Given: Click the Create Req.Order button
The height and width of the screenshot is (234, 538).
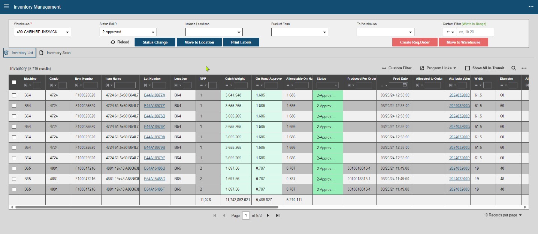Looking at the screenshot, I should [416, 42].
